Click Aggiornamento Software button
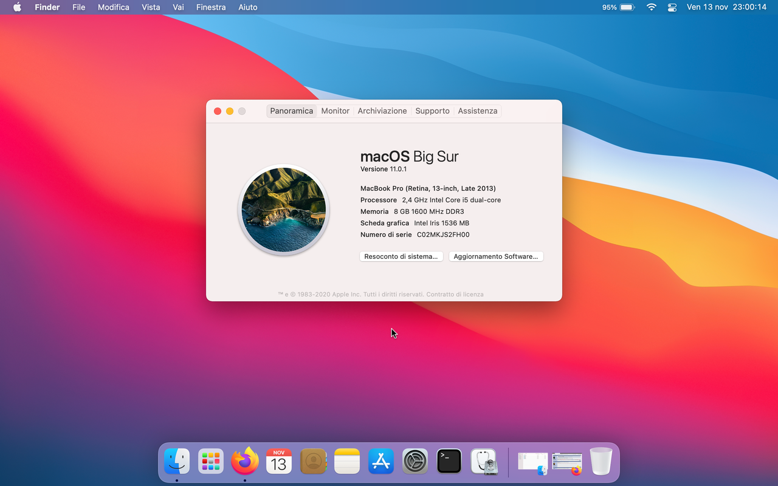Viewport: 778px width, 486px height. [496, 256]
